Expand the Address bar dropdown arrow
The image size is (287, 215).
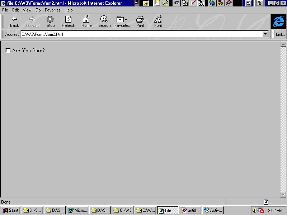(265, 34)
